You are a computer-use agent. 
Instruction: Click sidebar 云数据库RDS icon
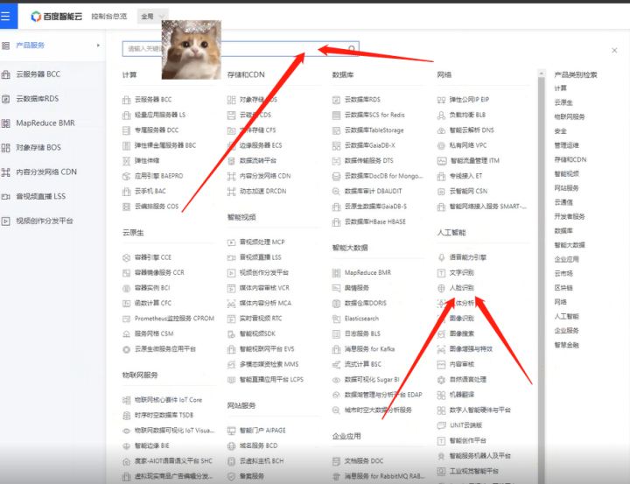coord(5,99)
